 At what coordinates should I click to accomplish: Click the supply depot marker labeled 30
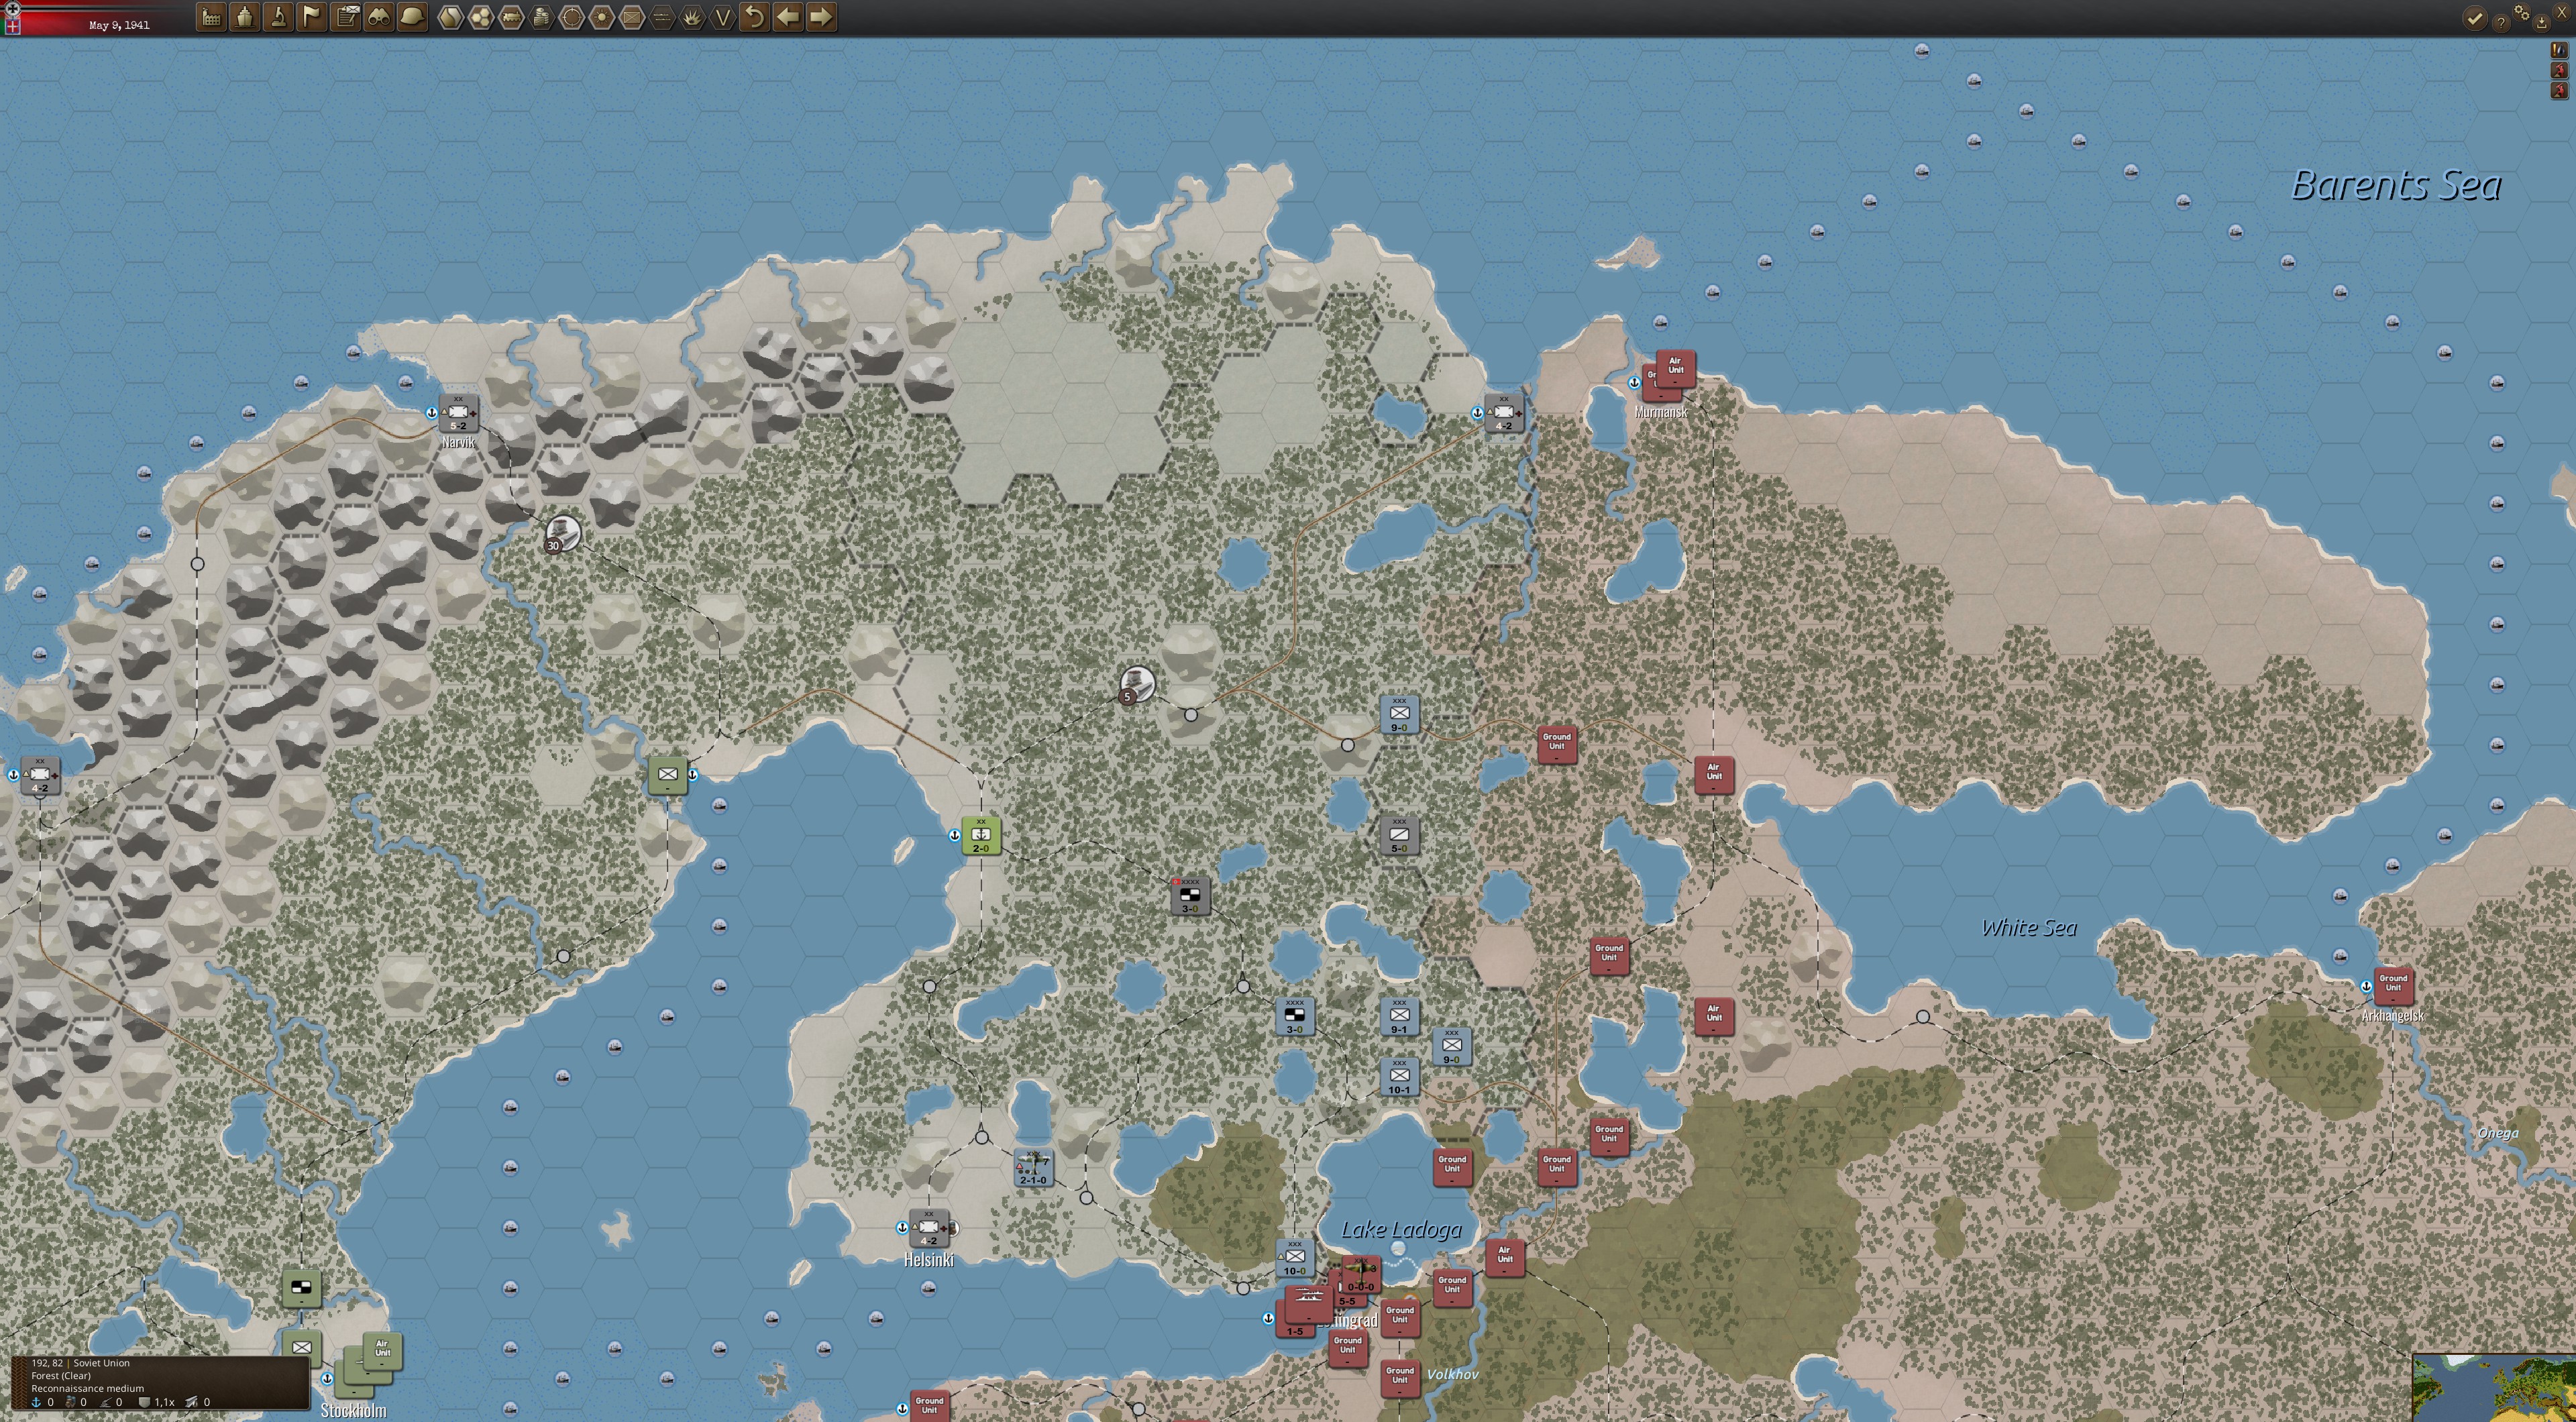click(x=562, y=534)
